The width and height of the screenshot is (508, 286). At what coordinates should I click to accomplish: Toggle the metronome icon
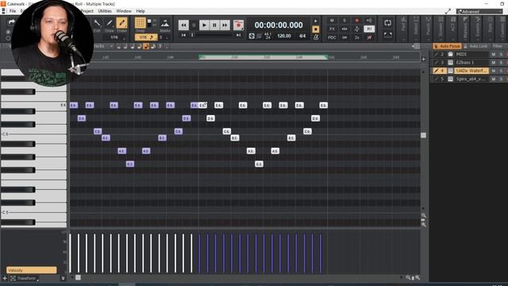[316, 37]
